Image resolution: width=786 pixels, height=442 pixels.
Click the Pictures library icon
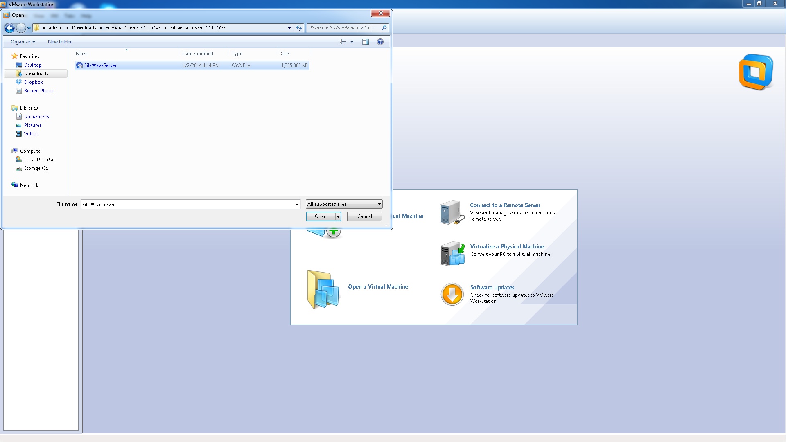(x=19, y=125)
